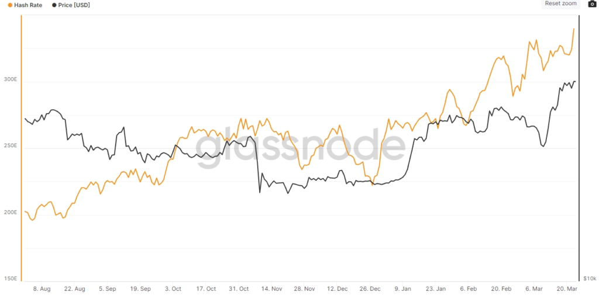
Task: Click the 250E y-axis label
Action: 11,146
